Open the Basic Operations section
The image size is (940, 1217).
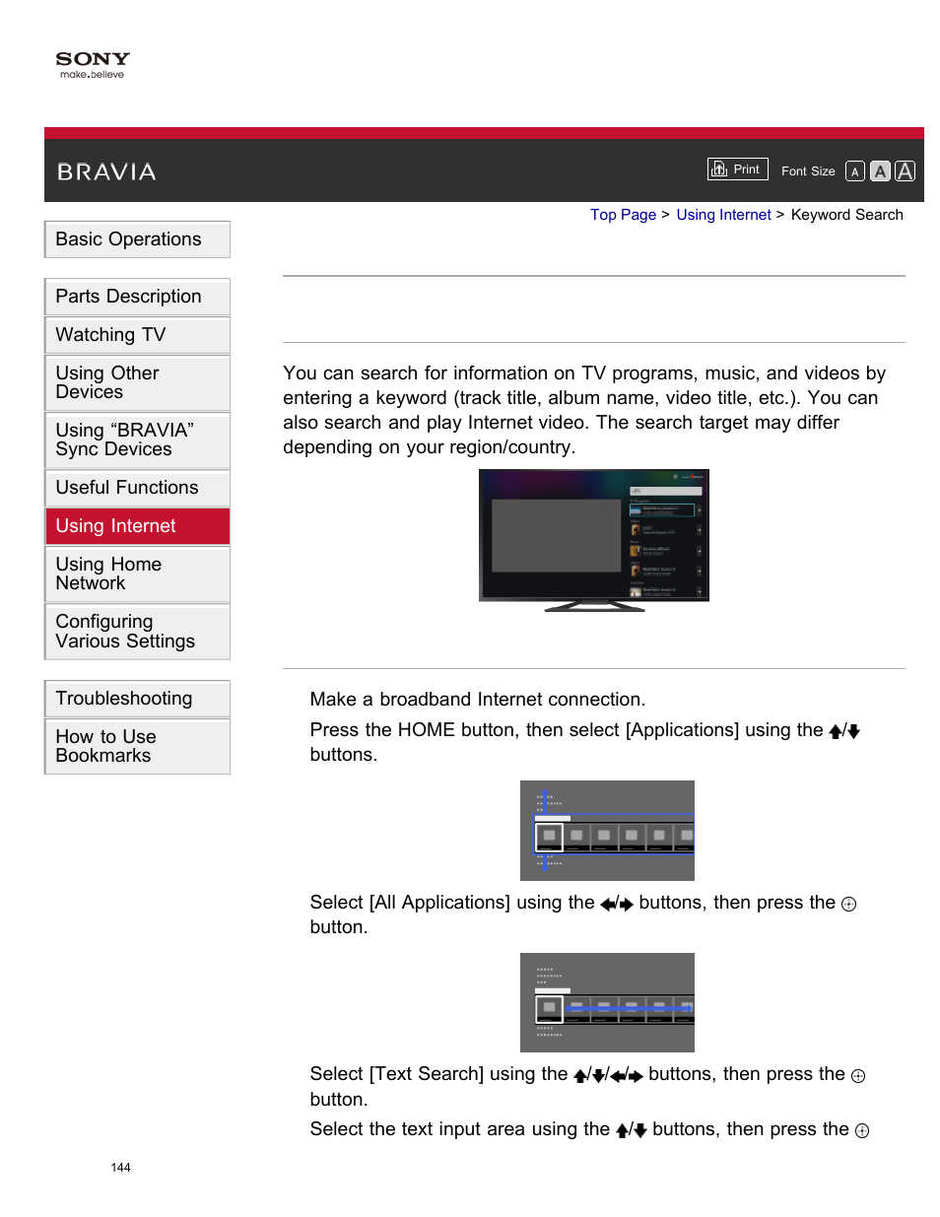pos(137,239)
